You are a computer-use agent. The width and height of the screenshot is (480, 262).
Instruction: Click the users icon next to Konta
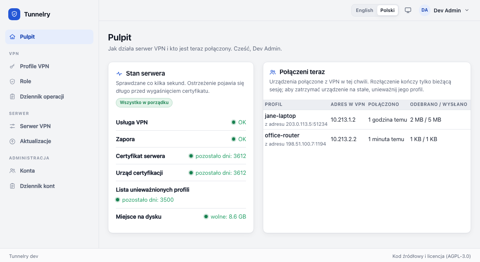pyautogui.click(x=12, y=171)
